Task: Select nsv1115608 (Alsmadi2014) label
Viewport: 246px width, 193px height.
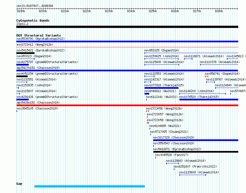Action: tap(164, 62)
